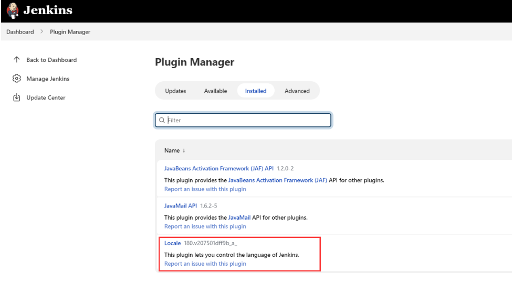Viewport: 512px width, 294px height.
Task: Switch to the Updates tab
Action: [x=175, y=91]
